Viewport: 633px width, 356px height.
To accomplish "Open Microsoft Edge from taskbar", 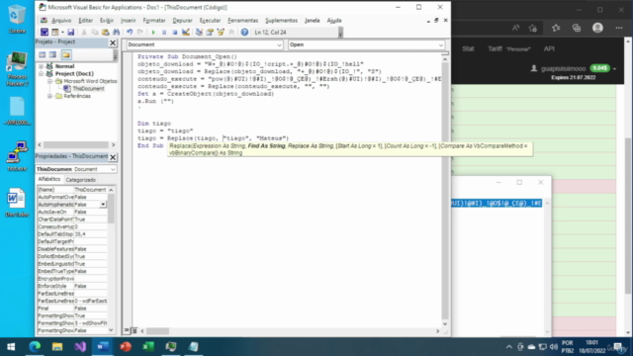I will 35,347.
